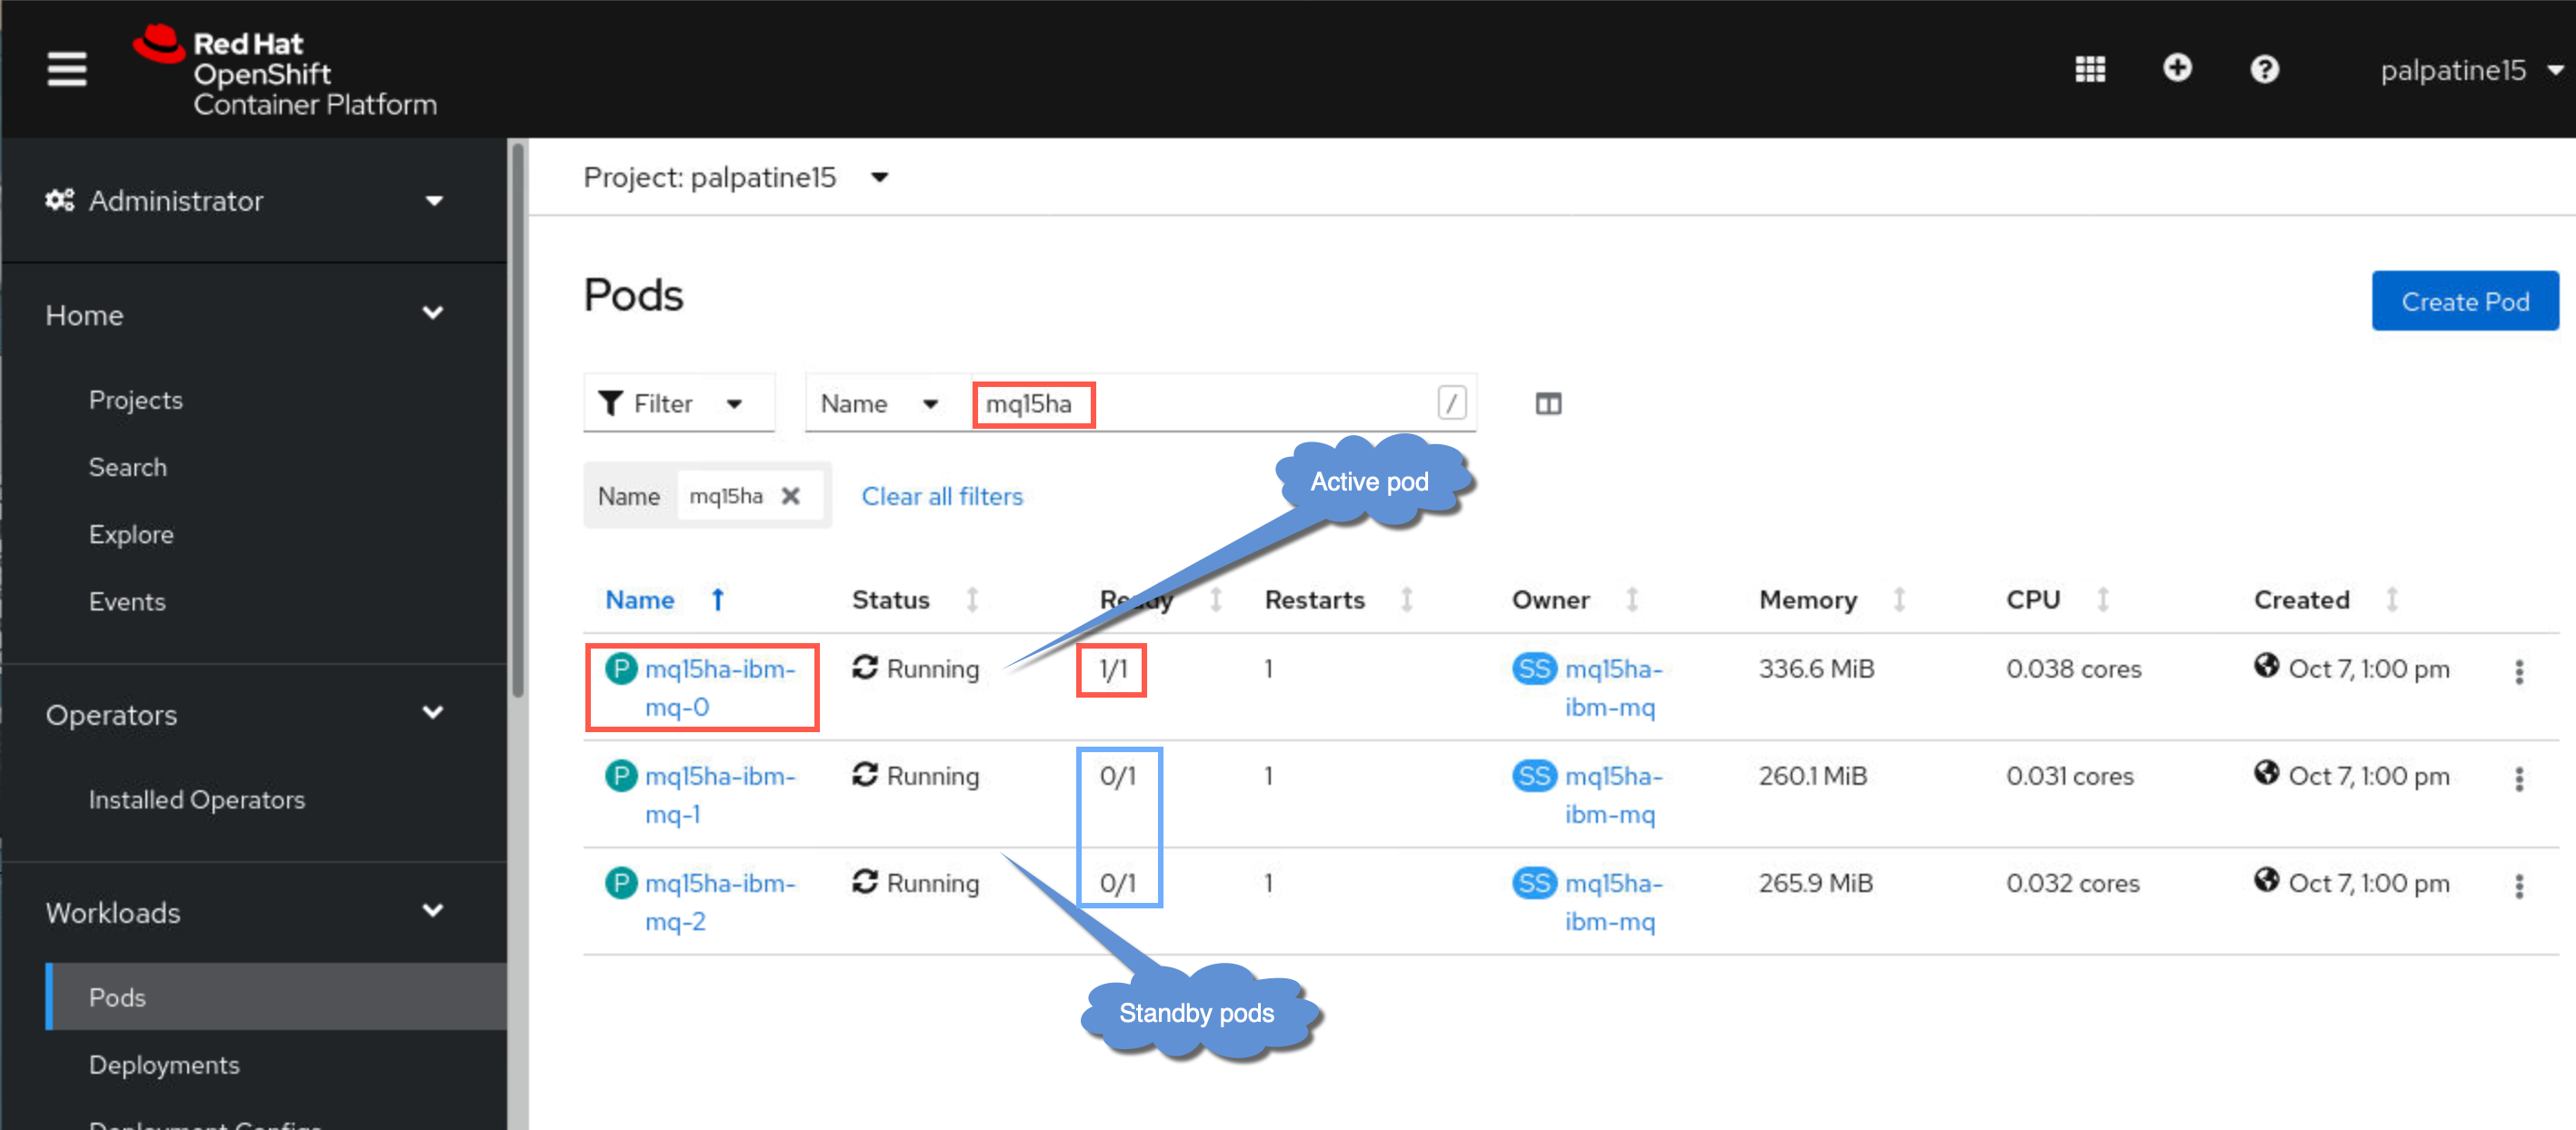Sort pods by CPU column
Screen dimensions: 2576x1130
[x=2102, y=600]
